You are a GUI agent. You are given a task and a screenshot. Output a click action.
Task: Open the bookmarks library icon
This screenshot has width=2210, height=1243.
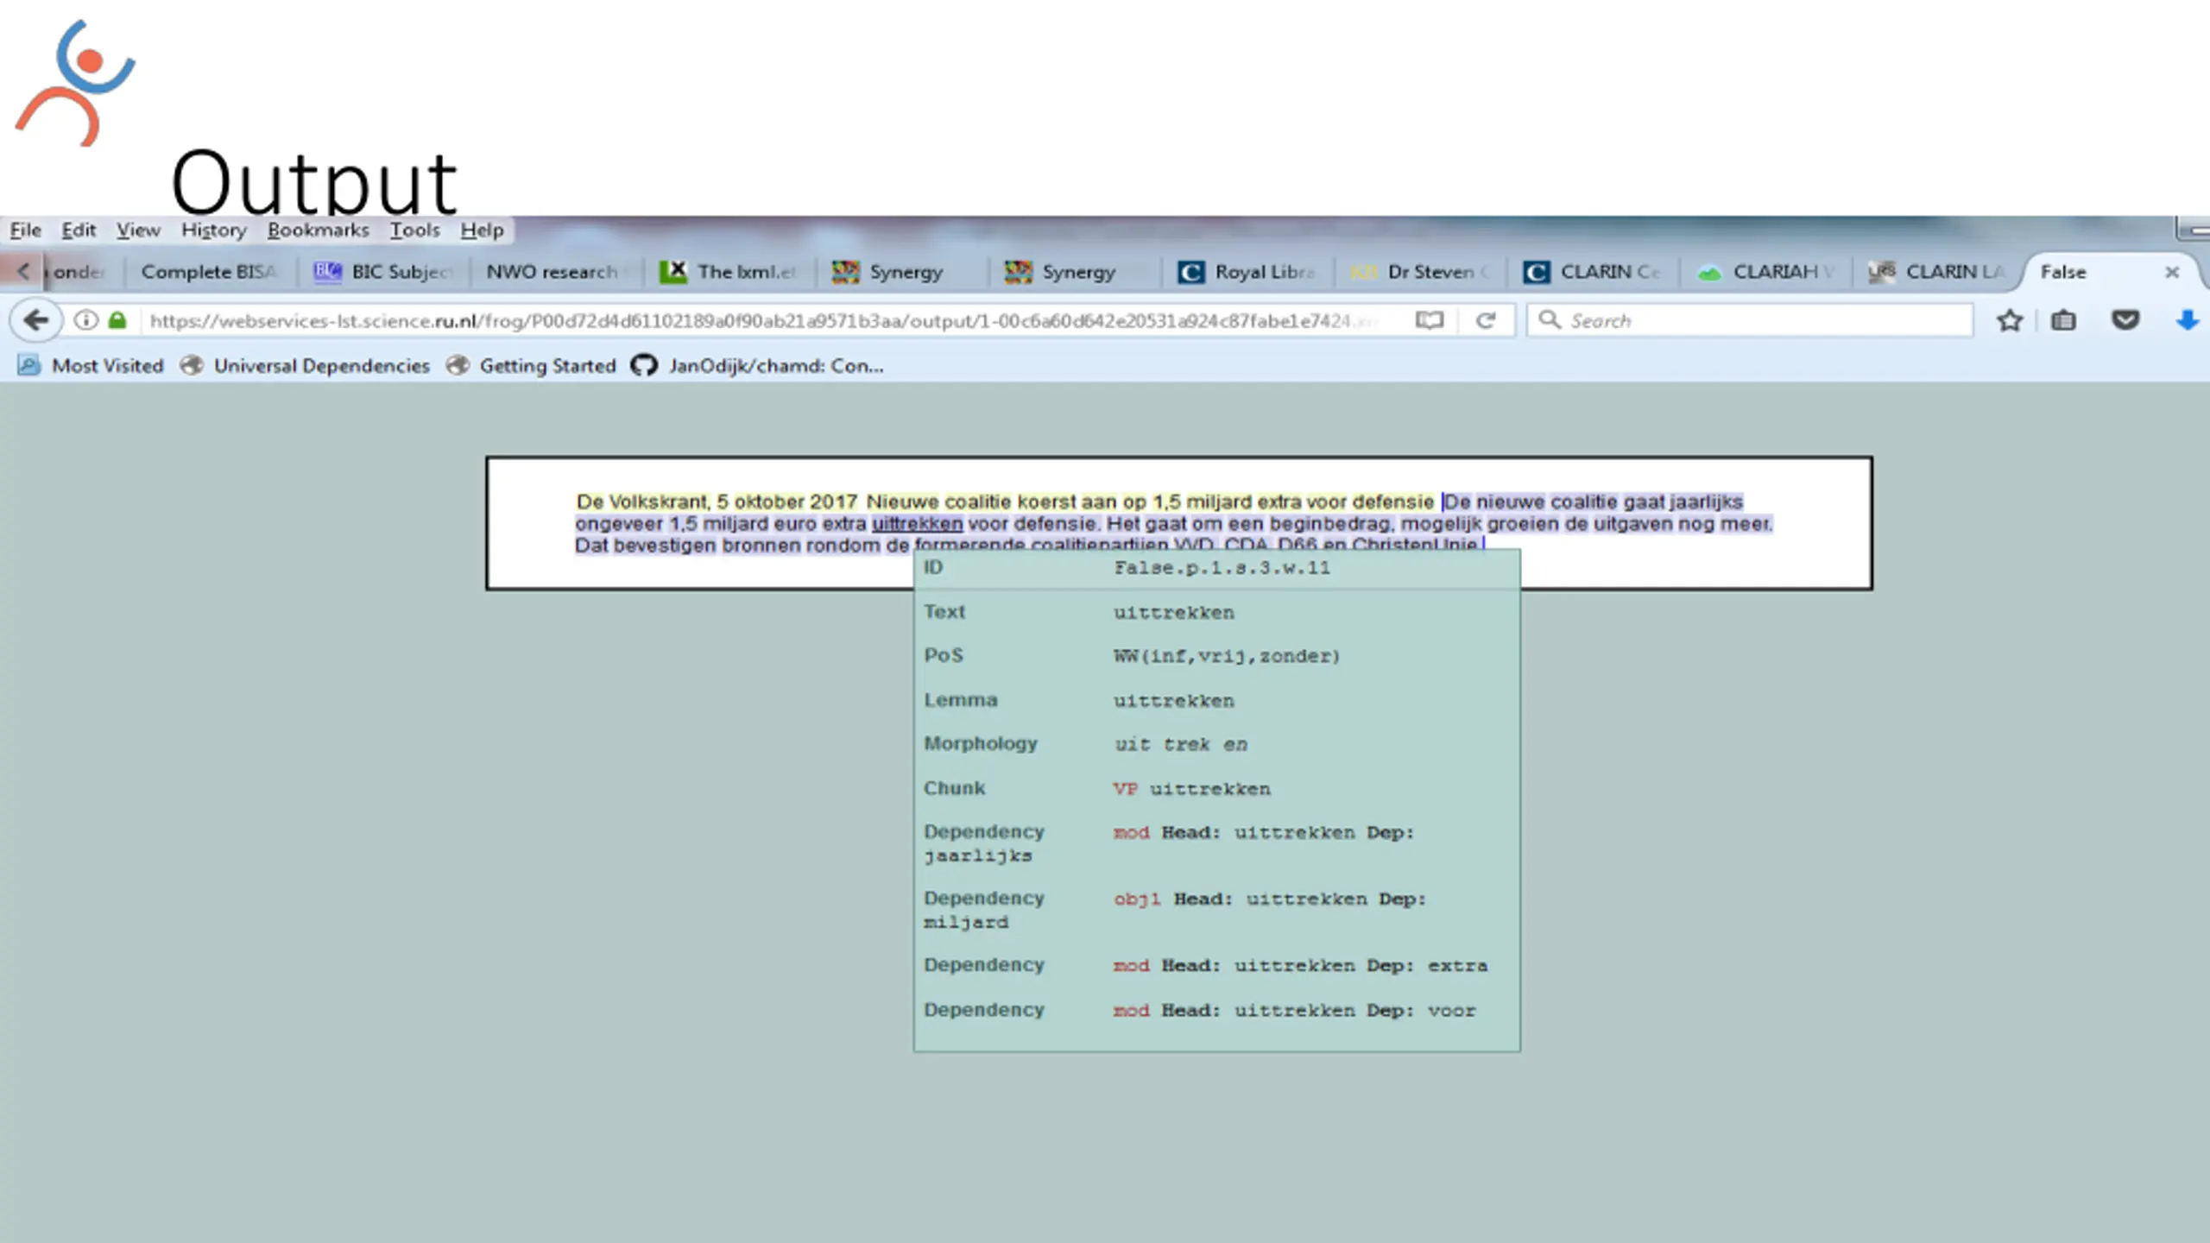(x=2063, y=320)
